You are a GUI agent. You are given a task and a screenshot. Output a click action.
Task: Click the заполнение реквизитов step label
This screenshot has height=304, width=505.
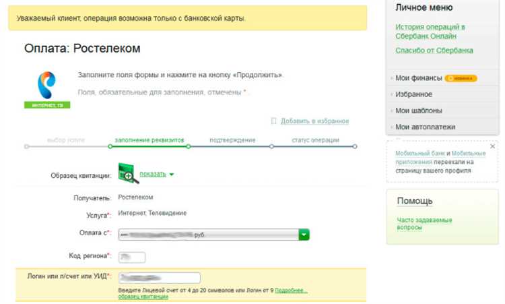[149, 140]
